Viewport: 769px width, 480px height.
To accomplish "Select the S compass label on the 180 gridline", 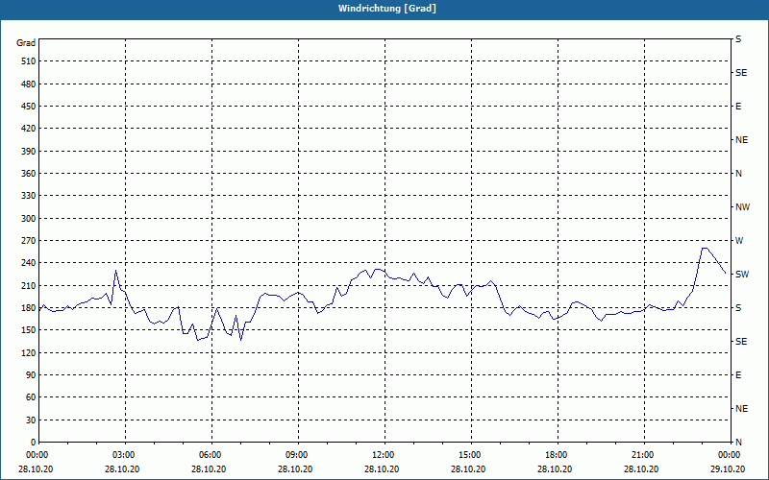I will point(738,308).
